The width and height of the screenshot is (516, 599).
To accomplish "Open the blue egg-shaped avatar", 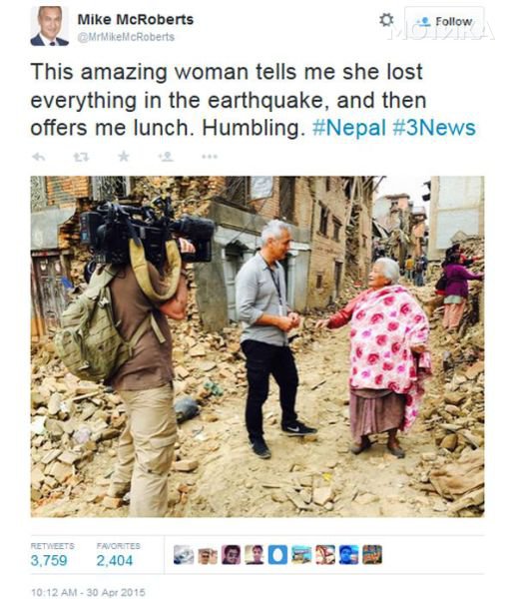I will [277, 555].
